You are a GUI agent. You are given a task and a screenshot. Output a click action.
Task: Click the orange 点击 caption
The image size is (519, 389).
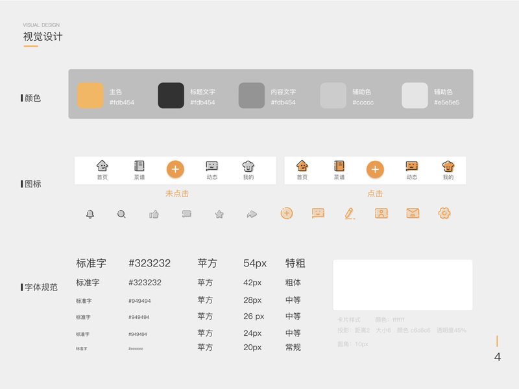pos(375,193)
